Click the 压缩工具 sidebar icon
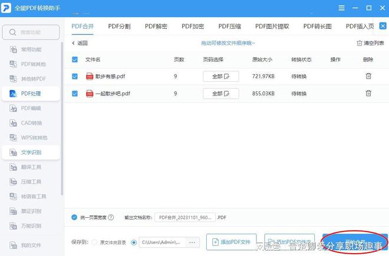The height and width of the screenshot is (256, 389). [13, 182]
